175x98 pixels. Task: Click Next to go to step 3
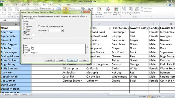click(72, 60)
